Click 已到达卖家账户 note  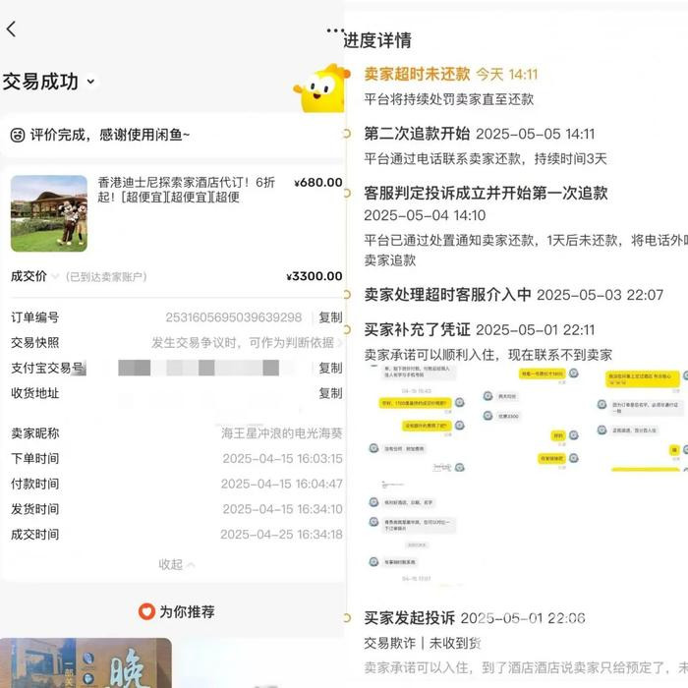[106, 277]
